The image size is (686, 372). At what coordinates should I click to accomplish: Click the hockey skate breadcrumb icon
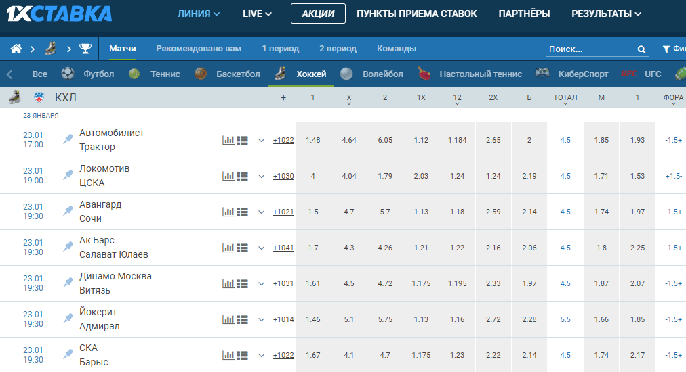51,49
